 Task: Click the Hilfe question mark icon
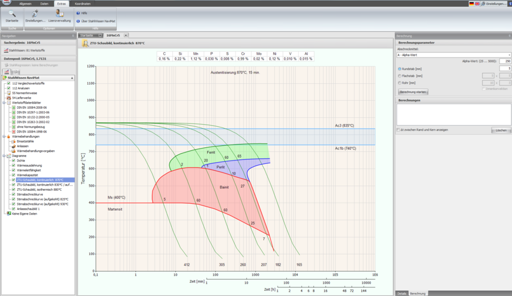click(x=78, y=13)
